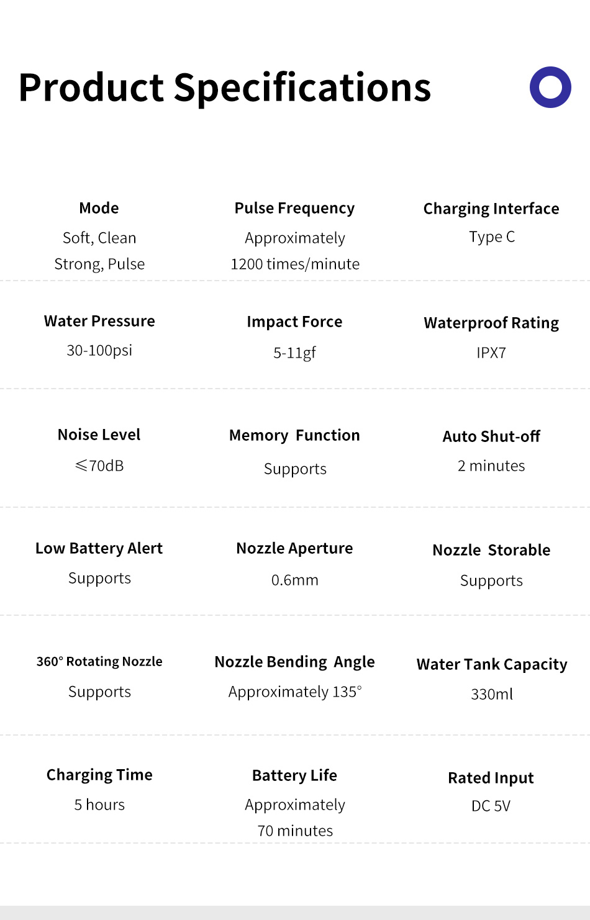The height and width of the screenshot is (920, 590).
Task: Click the Pulse Frequency heading
Action: point(294,208)
